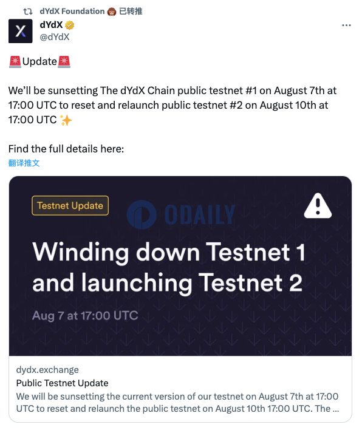Click the first red siren emoji before Update
The width and height of the screenshot is (362, 430).
[x=15, y=61]
